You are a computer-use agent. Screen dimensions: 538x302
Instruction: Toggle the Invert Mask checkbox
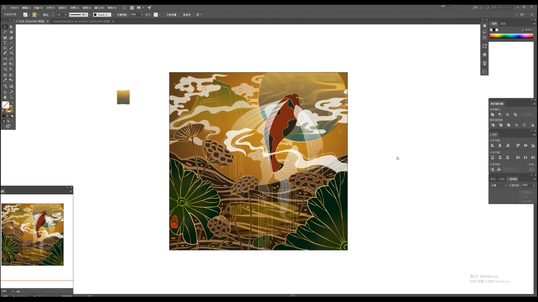click(x=520, y=201)
